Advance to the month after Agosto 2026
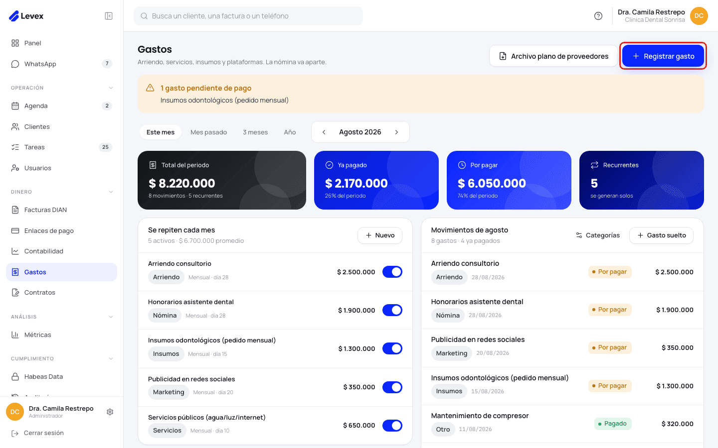Image resolution: width=718 pixels, height=448 pixels. pos(397,132)
